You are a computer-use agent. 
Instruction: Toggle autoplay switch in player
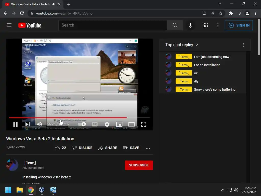coord(82,124)
